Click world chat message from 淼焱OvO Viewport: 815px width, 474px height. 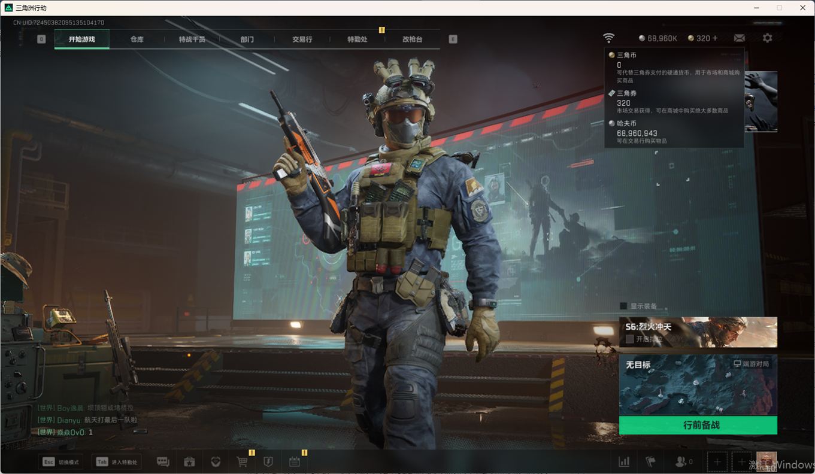65,432
